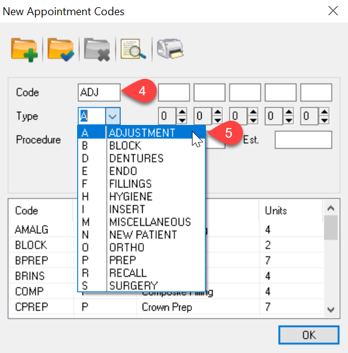Select the CPREP row in code list

pyautogui.click(x=166, y=307)
